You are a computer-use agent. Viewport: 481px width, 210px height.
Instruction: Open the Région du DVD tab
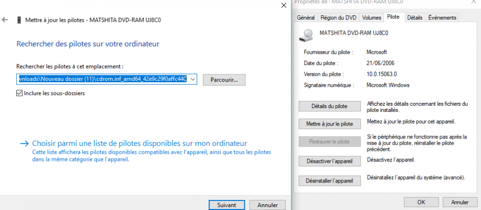coord(338,17)
